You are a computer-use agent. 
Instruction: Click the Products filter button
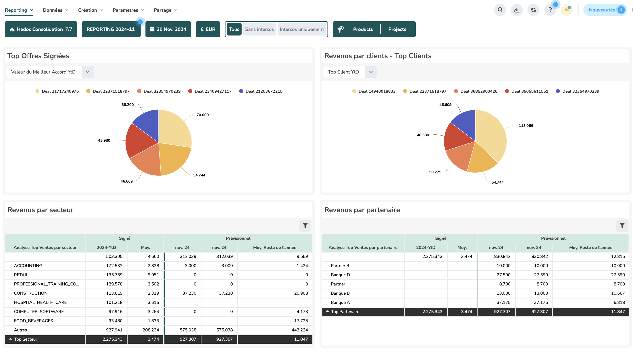[x=363, y=29]
